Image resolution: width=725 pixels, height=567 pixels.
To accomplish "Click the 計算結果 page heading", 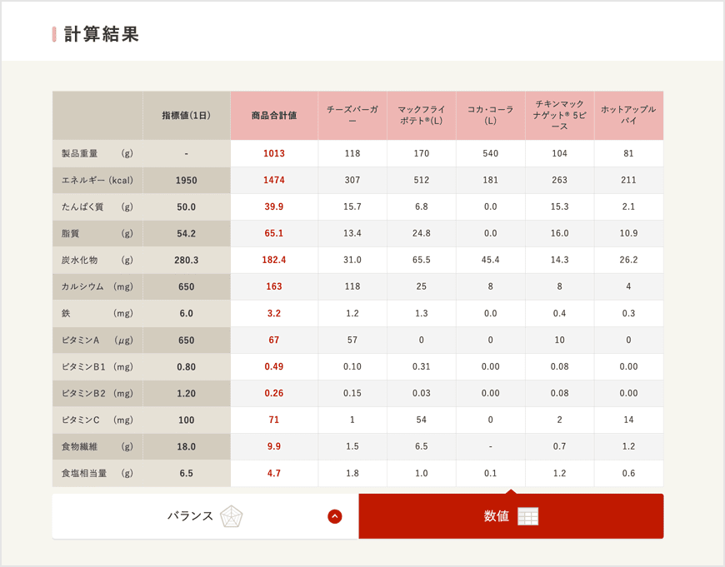I will (x=102, y=34).
